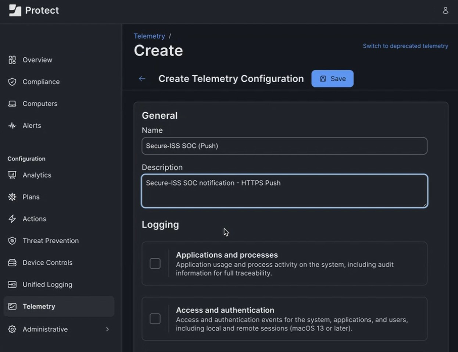
Task: Go back using the left arrow
Action: point(142,79)
